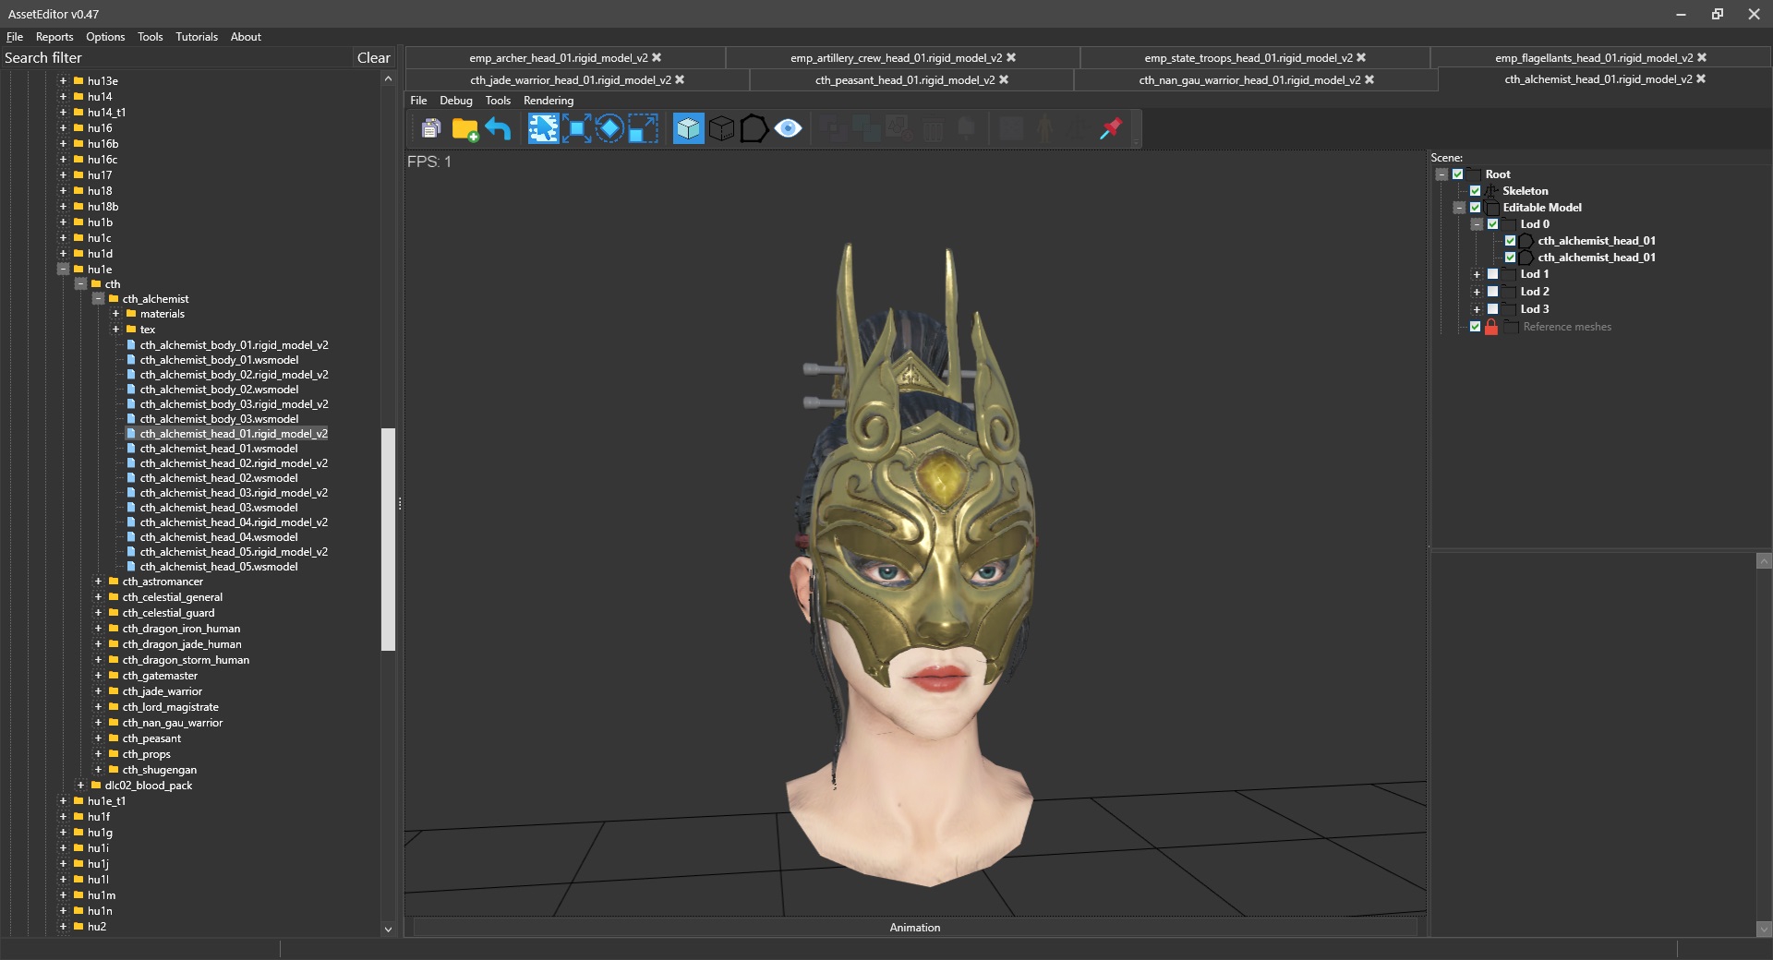Click the eye view-only mode icon
The width and height of the screenshot is (1773, 960).
(x=788, y=129)
